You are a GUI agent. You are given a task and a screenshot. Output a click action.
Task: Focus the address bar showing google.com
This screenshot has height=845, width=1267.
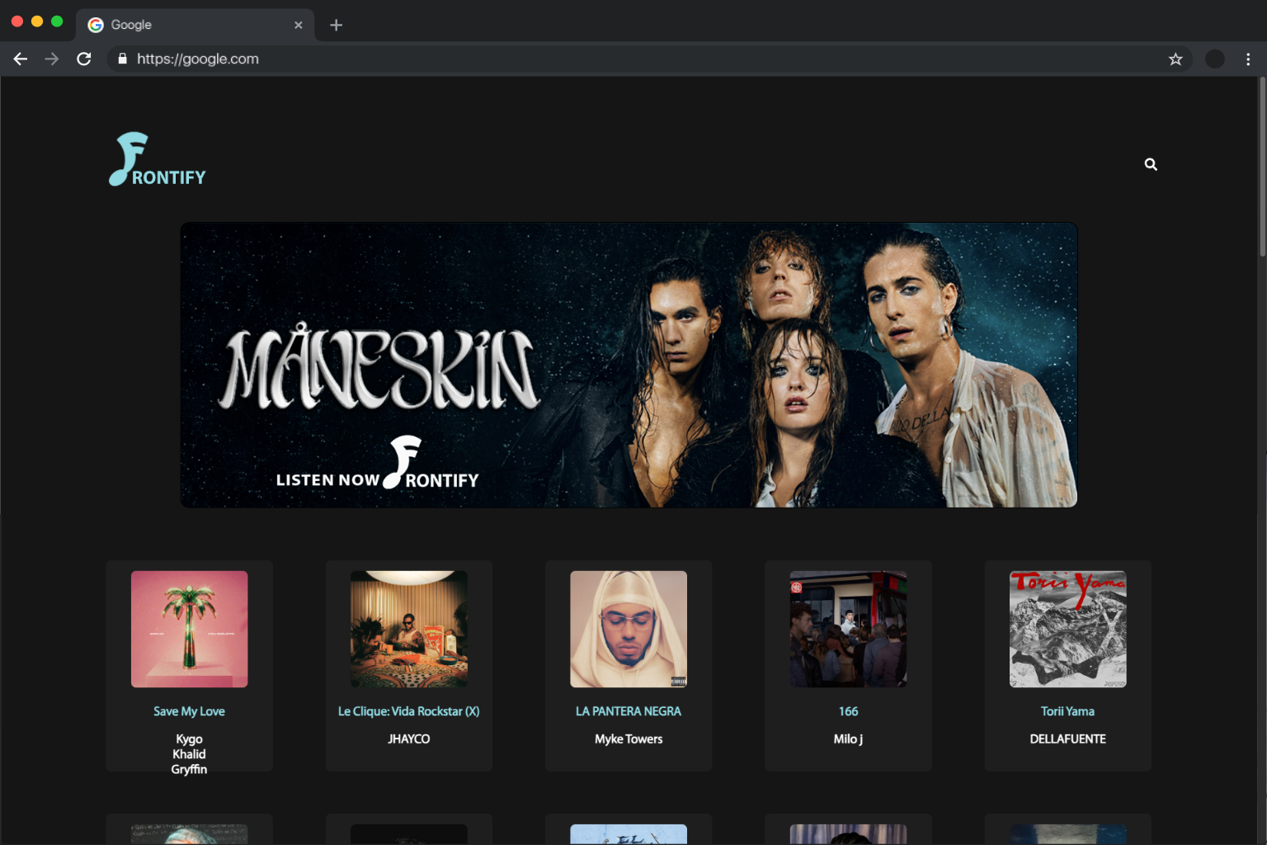pos(649,59)
